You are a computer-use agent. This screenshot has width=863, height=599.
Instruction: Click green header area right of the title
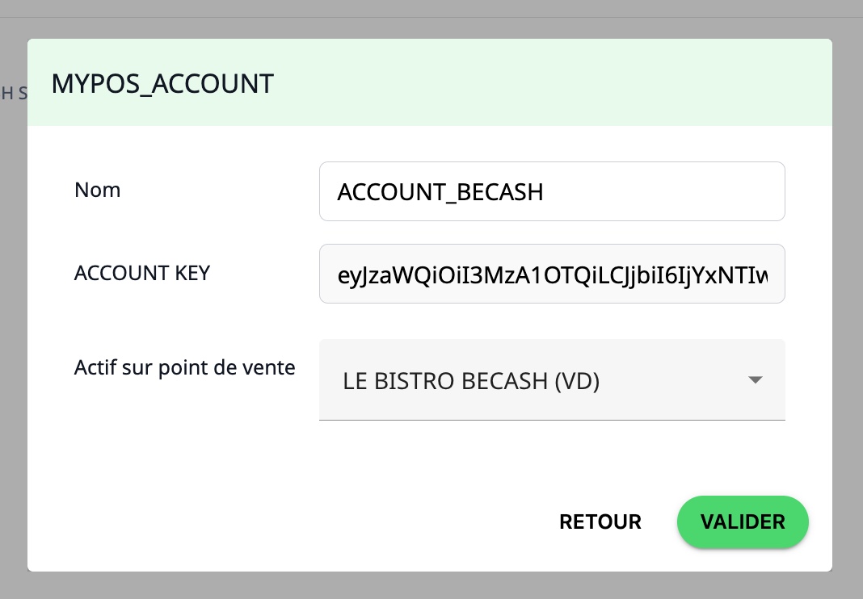click(566, 83)
